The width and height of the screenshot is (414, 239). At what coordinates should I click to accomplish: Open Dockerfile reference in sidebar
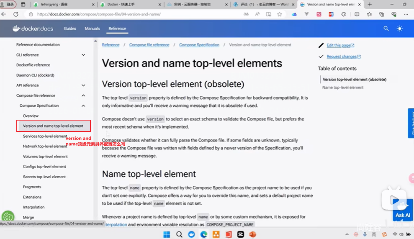click(x=33, y=65)
